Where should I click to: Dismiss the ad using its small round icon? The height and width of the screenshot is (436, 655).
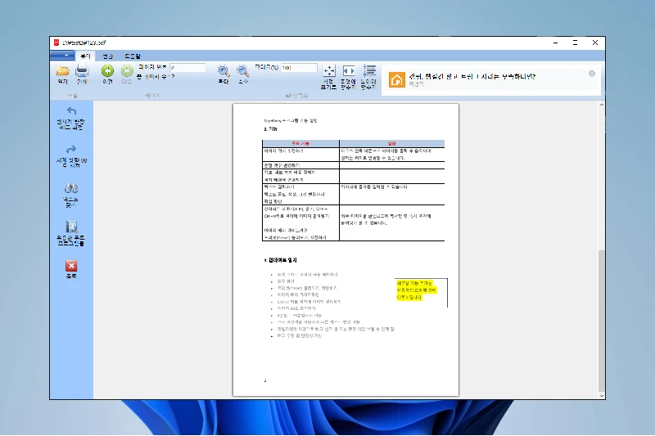pyautogui.click(x=592, y=74)
